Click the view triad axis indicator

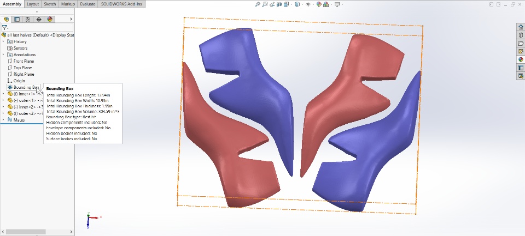[x=93, y=219]
